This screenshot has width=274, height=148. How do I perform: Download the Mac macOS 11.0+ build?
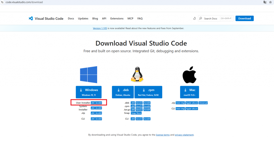pos(190,92)
